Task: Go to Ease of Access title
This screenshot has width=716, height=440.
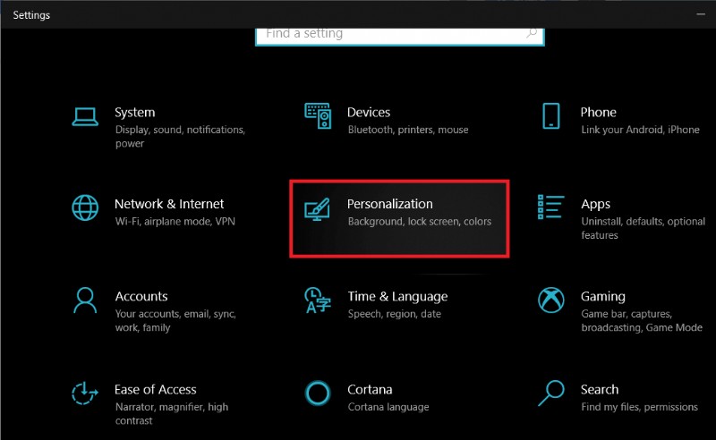Action: (156, 389)
